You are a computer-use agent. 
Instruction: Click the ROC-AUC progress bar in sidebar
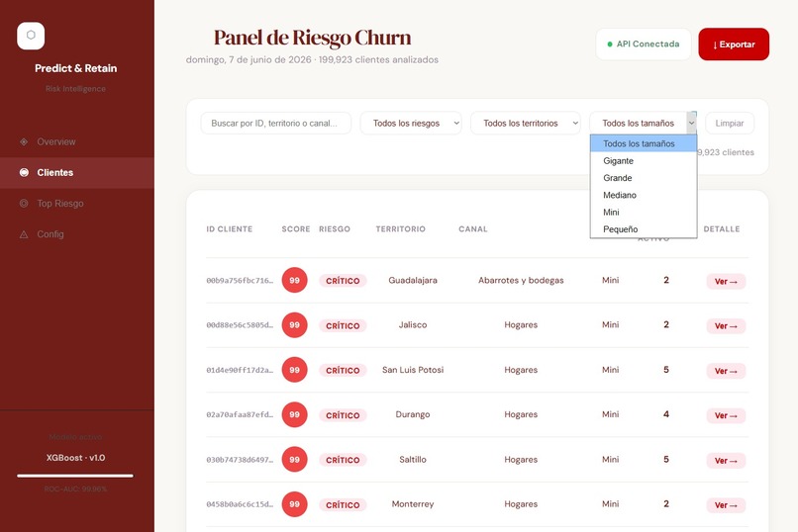coord(75,476)
